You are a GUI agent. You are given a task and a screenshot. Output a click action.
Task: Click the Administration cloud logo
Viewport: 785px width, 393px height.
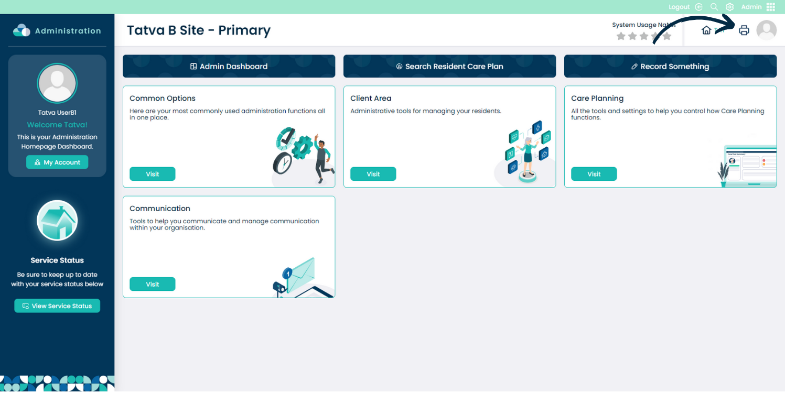point(22,30)
